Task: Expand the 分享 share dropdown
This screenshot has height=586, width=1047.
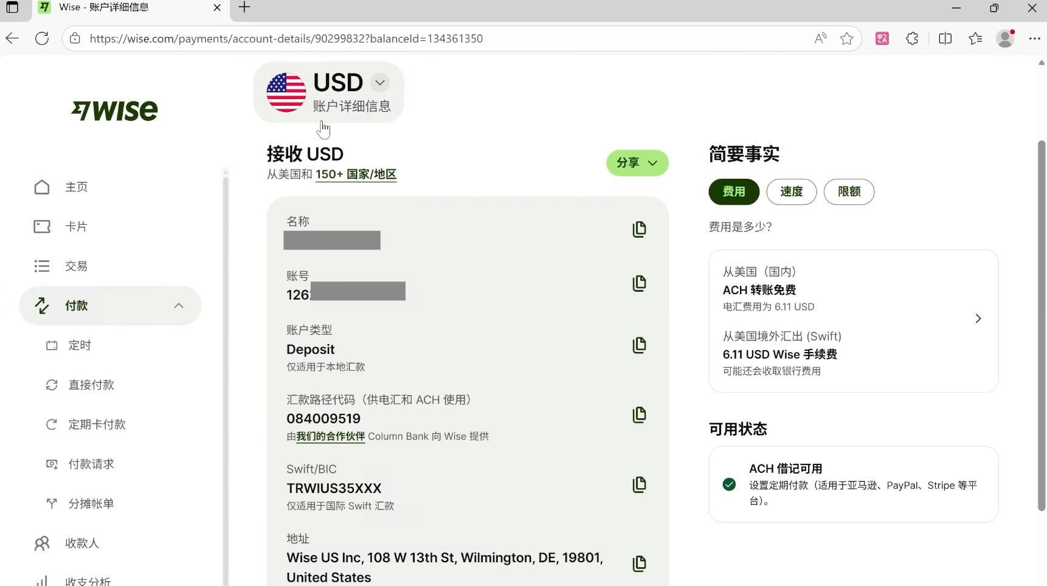Action: point(637,163)
